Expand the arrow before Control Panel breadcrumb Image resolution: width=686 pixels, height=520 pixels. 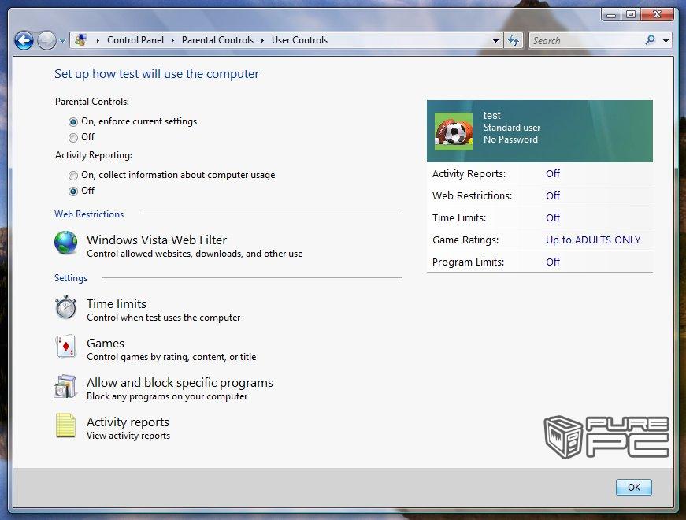pyautogui.click(x=98, y=41)
